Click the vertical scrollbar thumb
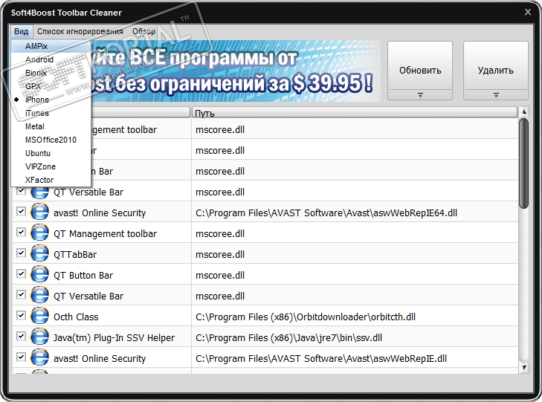Image resolution: width=542 pixels, height=402 pixels. 524,163
